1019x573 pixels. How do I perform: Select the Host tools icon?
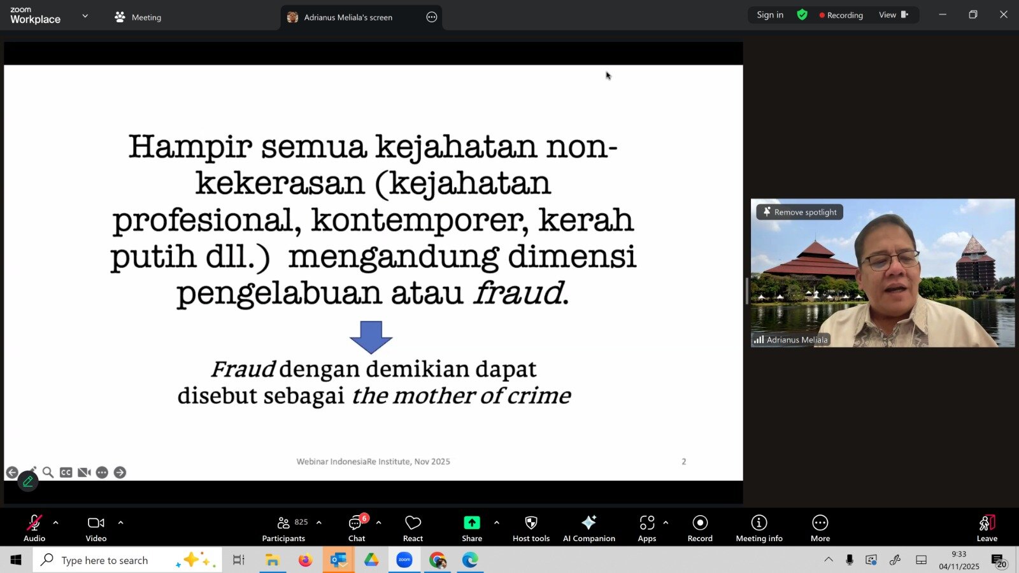point(530,527)
